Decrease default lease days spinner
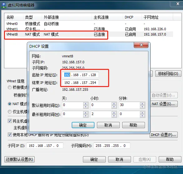The height and width of the screenshot is (174, 183). [x=86, y=107]
